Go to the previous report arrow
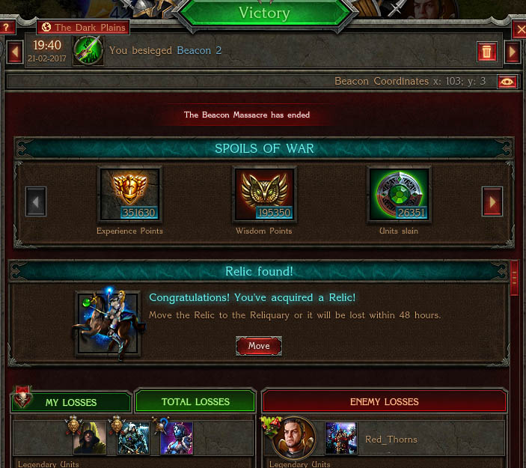The height and width of the screenshot is (468, 526). (15, 52)
